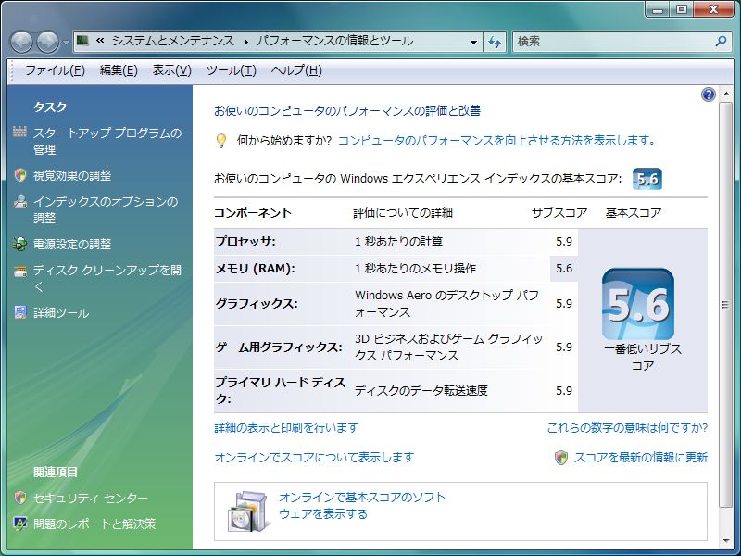Select the プロセッサ: row label
The image size is (741, 556).
(x=245, y=241)
